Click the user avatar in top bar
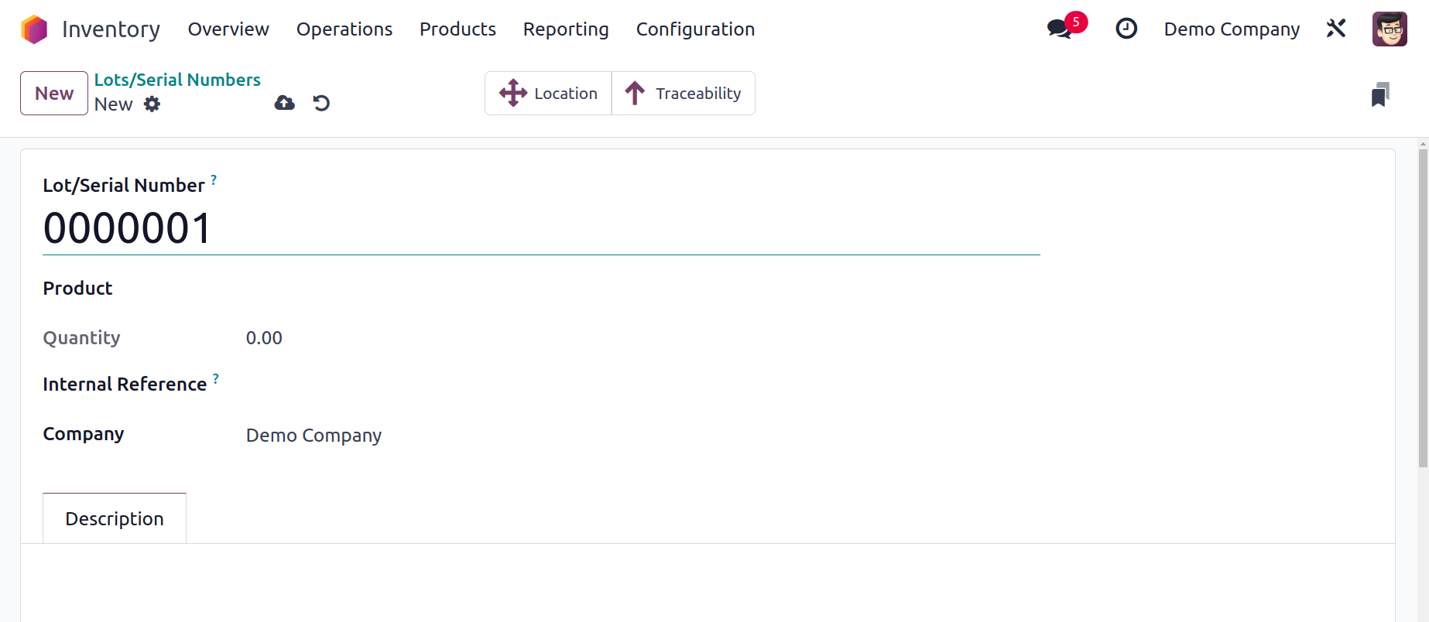Screen dimensions: 1429x622 pyautogui.click(x=1390, y=29)
